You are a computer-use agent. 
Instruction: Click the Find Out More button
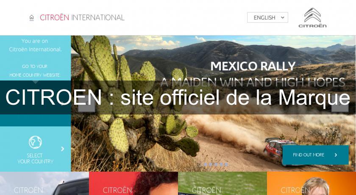click(315, 155)
